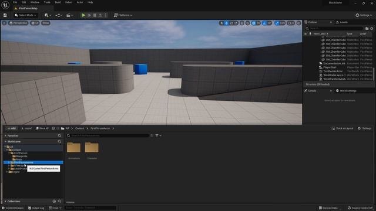Click the Skip frame button next to Play

pyautogui.click(x=89, y=15)
